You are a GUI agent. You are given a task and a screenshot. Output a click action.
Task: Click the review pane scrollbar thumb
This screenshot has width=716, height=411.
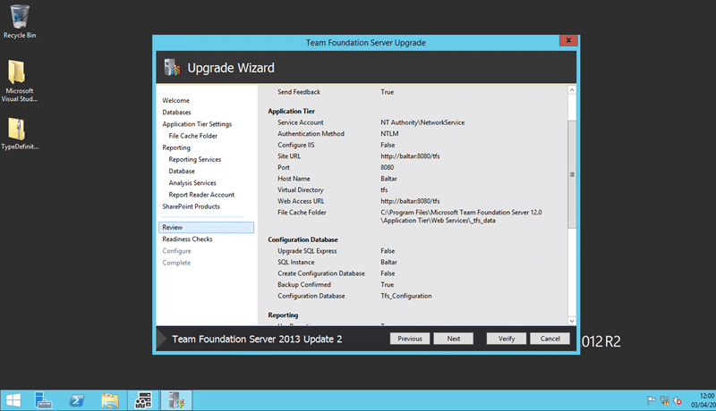click(572, 174)
